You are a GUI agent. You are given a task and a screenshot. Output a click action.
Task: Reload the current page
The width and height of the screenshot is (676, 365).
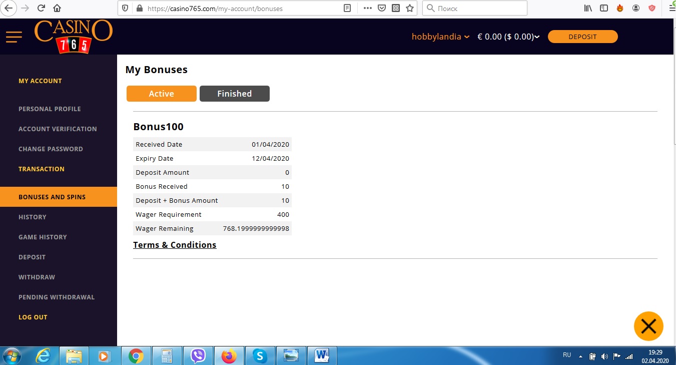[42, 8]
